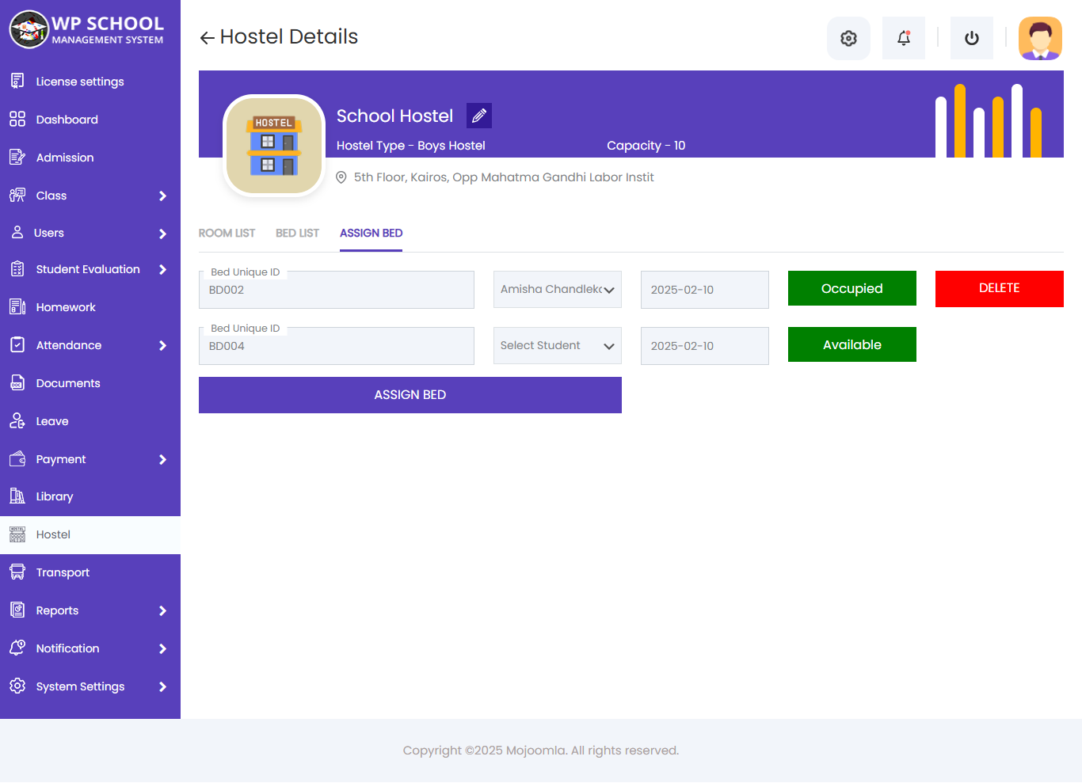Open the settings gear in header
Viewport: 1082px width, 783px height.
coord(848,38)
